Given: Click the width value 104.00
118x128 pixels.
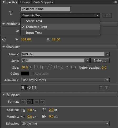Looking at the screenshot, I should coord(26,39).
